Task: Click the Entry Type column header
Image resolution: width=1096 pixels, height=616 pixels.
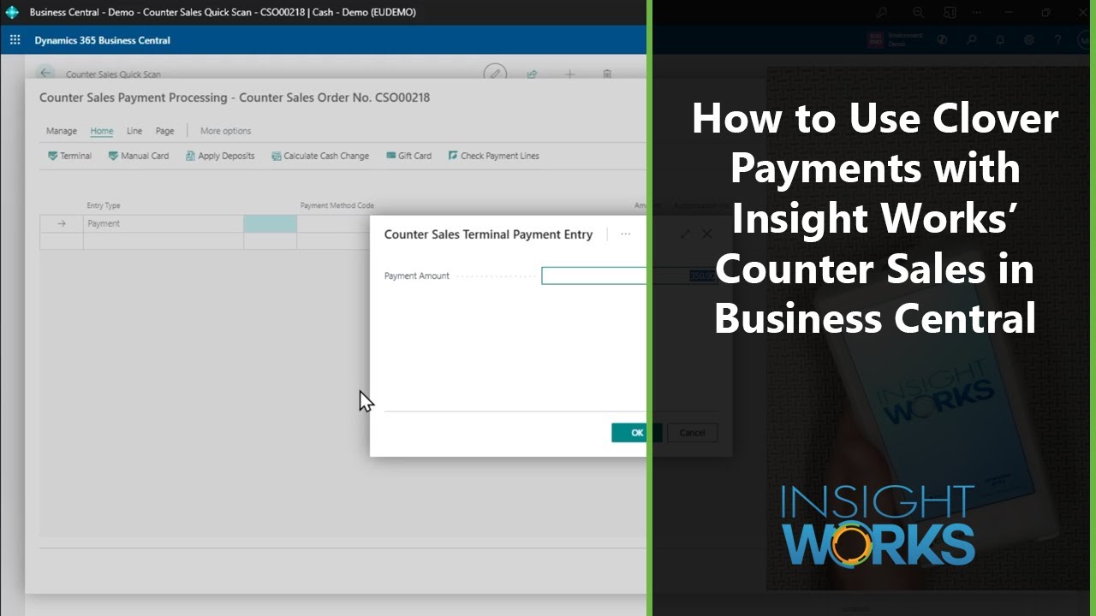Action: pos(104,205)
